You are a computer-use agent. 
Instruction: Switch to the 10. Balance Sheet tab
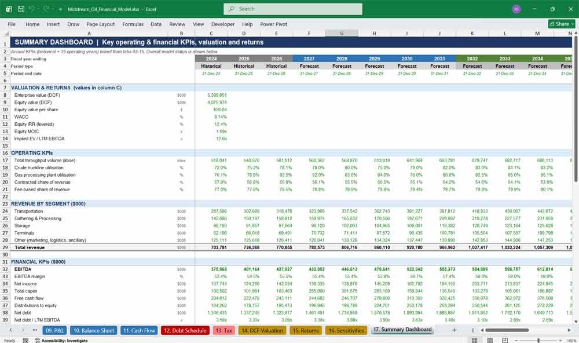point(94,330)
